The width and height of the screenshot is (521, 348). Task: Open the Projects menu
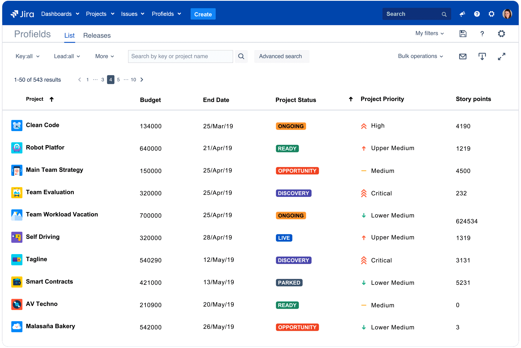click(100, 14)
